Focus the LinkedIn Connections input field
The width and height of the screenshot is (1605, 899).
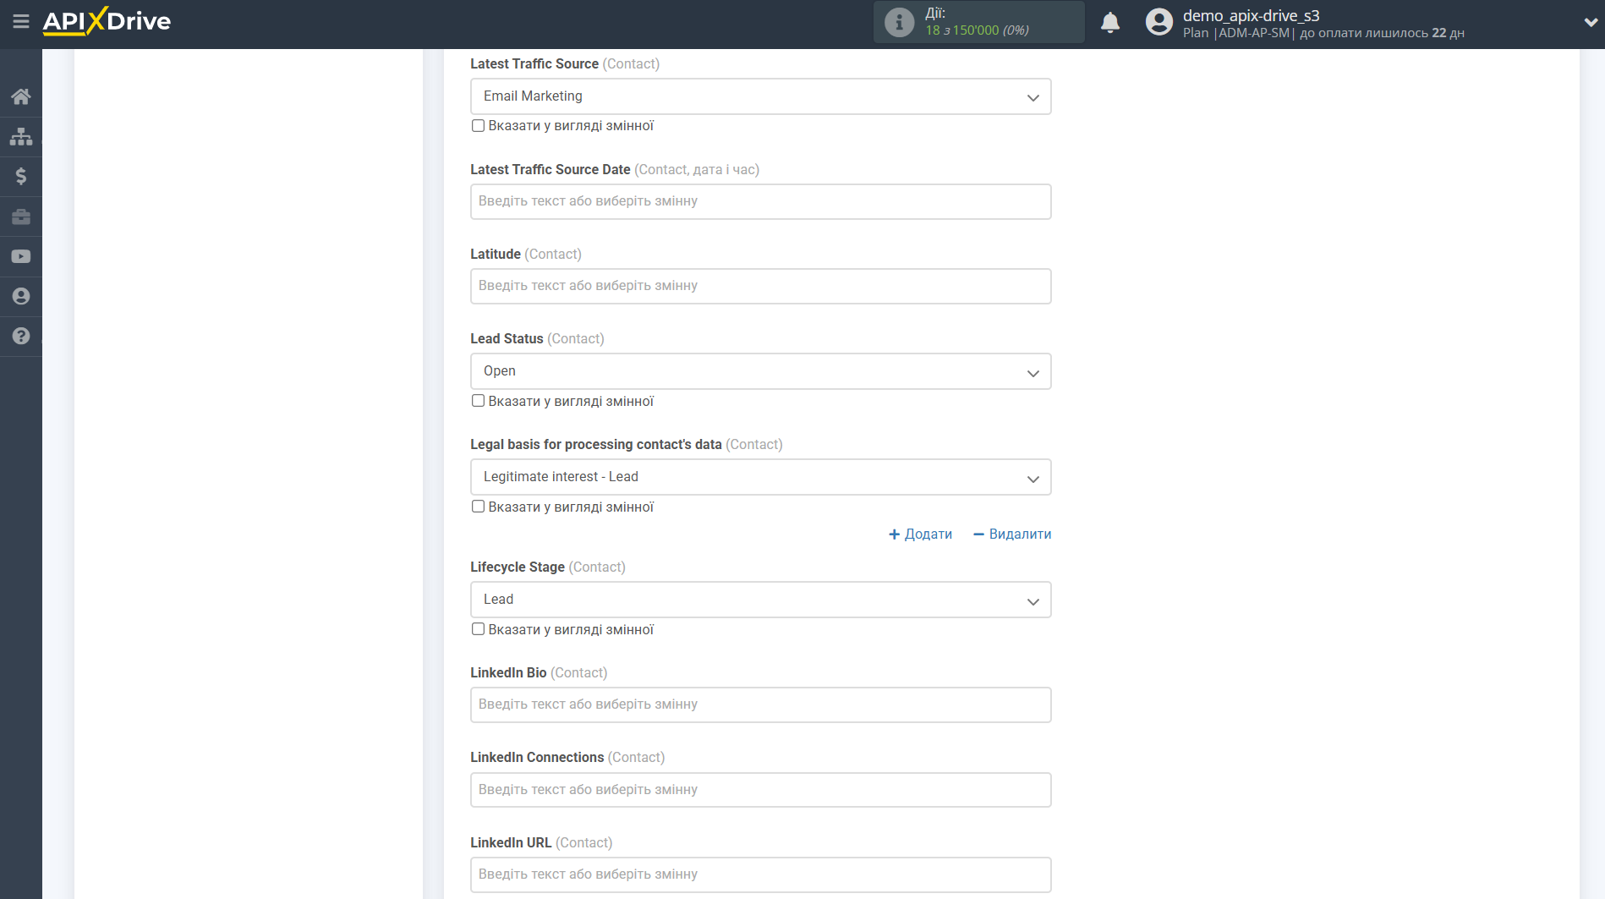pyautogui.click(x=760, y=790)
